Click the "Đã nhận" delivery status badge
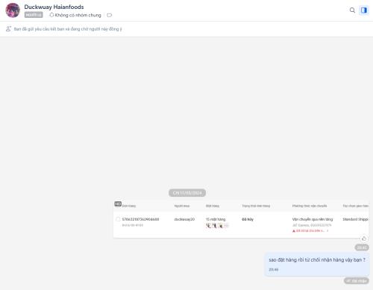Image resolution: width=373 pixels, height=290 pixels. 357,281
